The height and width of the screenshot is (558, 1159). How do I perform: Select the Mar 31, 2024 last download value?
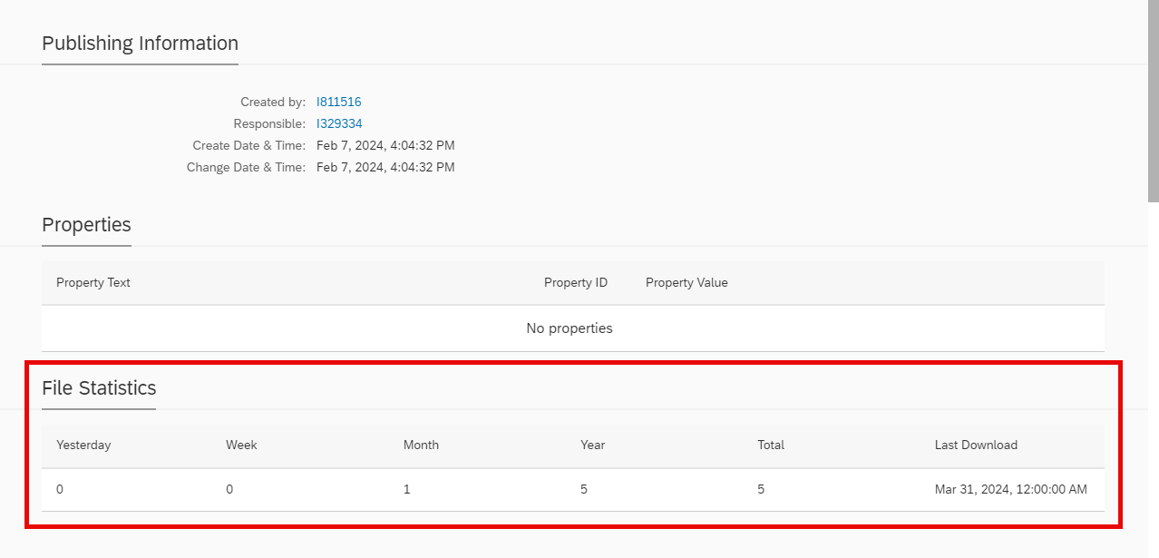pos(1011,489)
